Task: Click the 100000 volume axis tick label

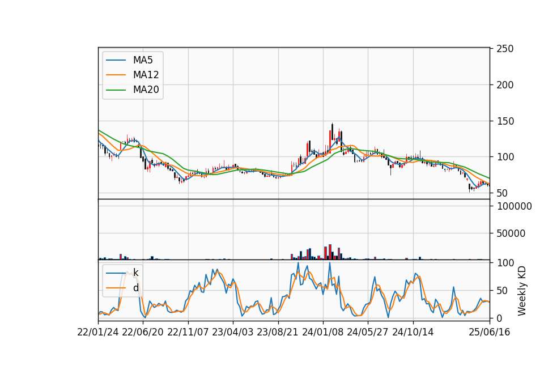Action: (x=514, y=206)
